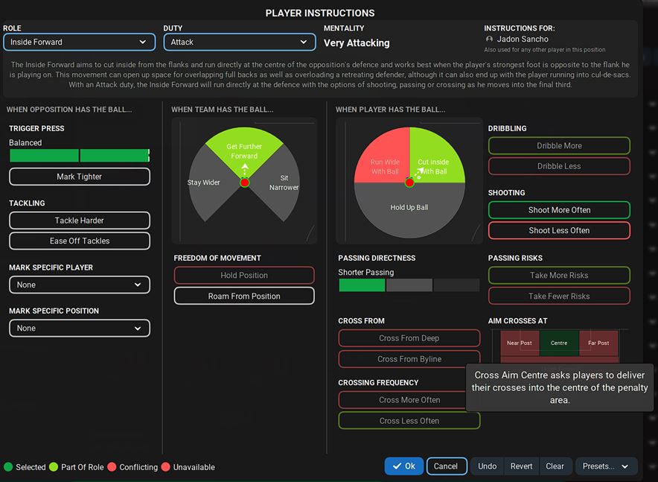658x482 pixels.
Task: Toggle Cross From Deep instruction
Action: point(409,338)
